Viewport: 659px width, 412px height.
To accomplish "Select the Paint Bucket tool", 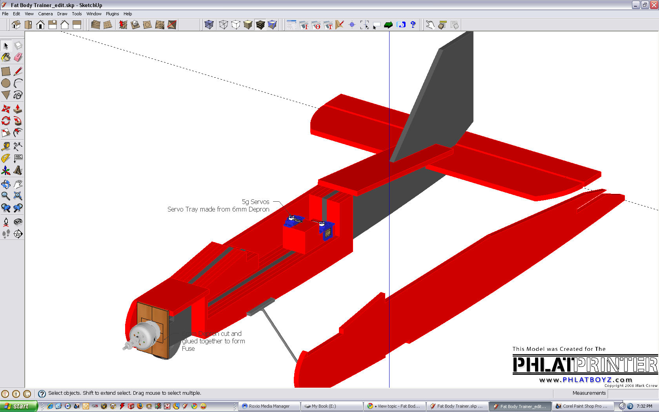I will point(6,58).
